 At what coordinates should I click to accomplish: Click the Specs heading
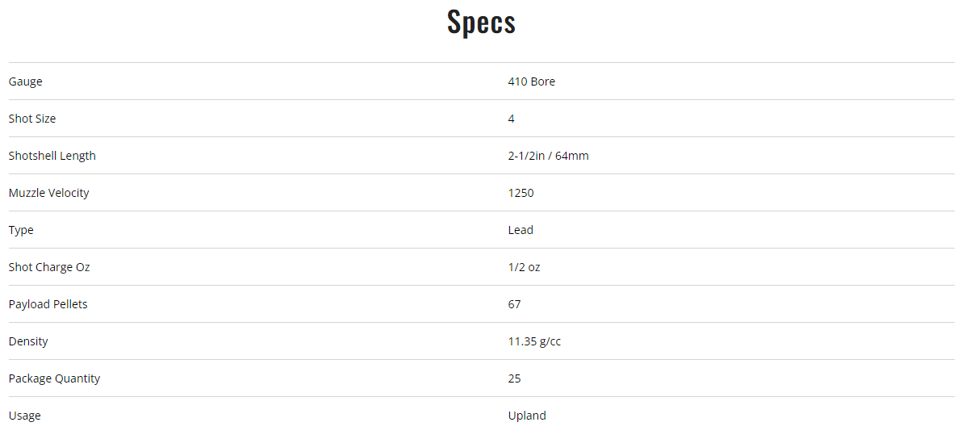click(482, 23)
